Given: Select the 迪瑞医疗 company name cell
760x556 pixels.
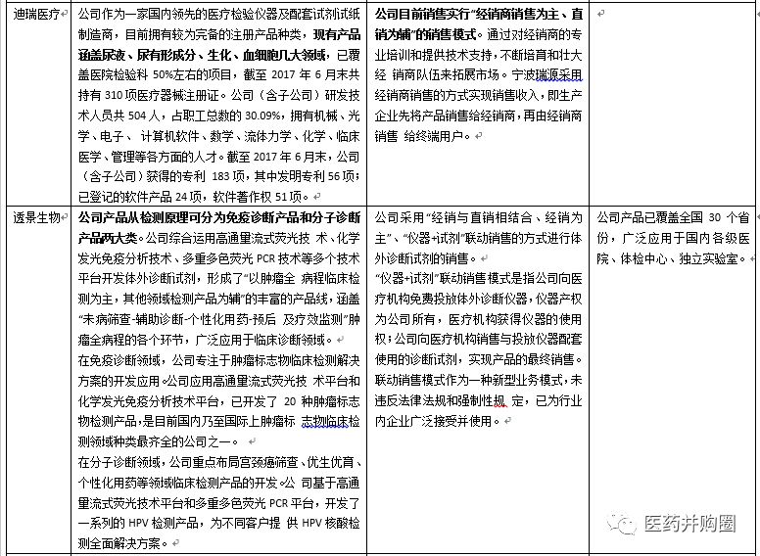Looking at the screenshot, I should coord(38,15).
